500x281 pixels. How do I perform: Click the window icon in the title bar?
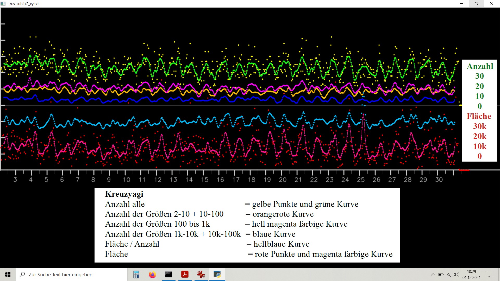[x=3, y=4]
